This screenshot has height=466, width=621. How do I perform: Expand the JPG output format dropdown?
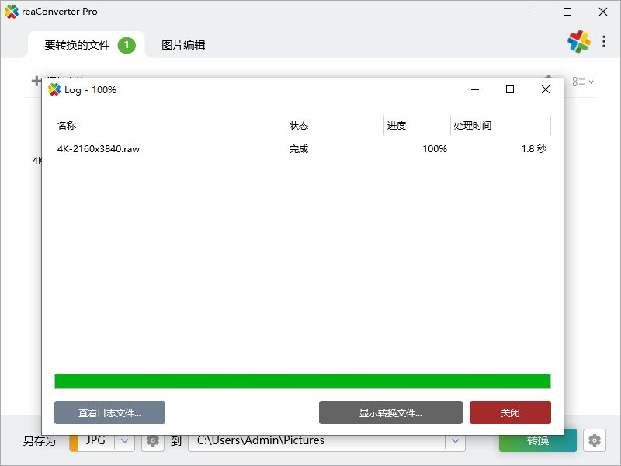pos(125,440)
